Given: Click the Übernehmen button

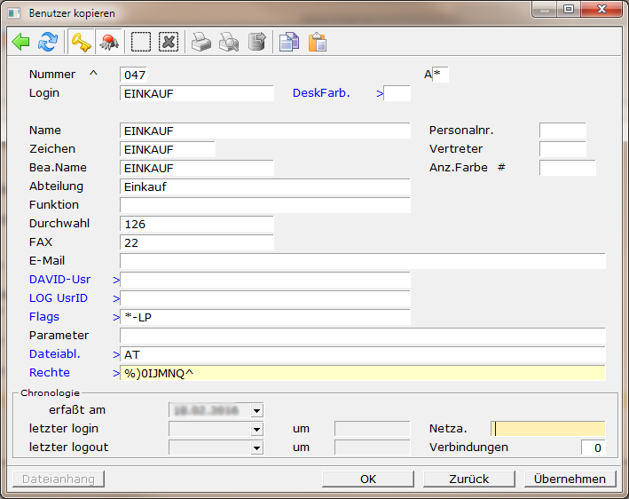Looking at the screenshot, I should click(570, 479).
